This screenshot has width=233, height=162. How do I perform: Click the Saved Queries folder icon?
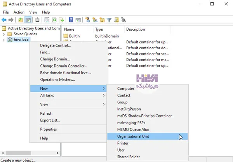click(9, 34)
